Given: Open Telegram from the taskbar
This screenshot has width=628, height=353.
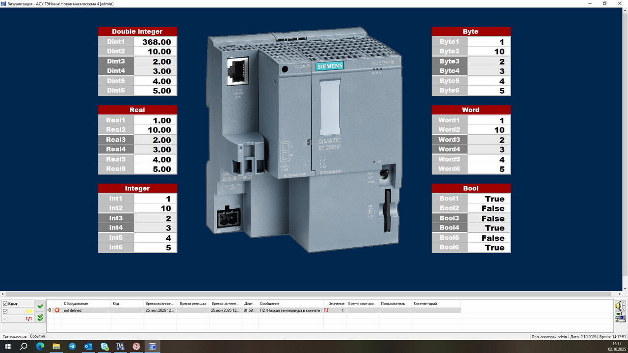Looking at the screenshot, I should click(72, 347).
